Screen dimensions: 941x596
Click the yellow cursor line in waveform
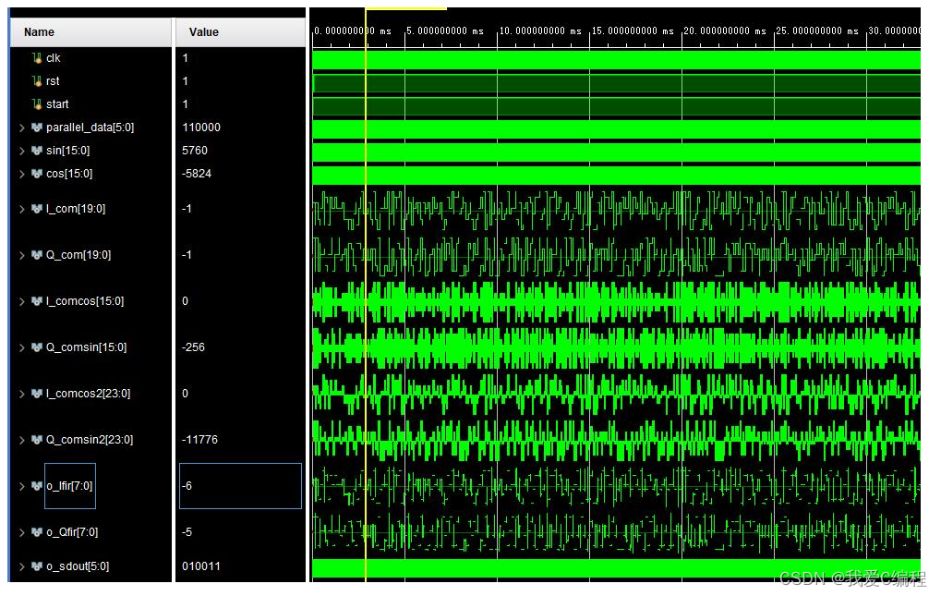366,277
